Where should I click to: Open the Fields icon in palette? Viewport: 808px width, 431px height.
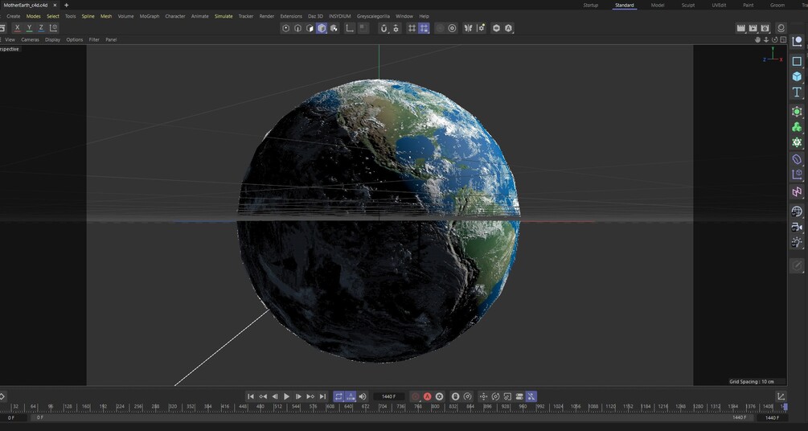tap(797, 174)
